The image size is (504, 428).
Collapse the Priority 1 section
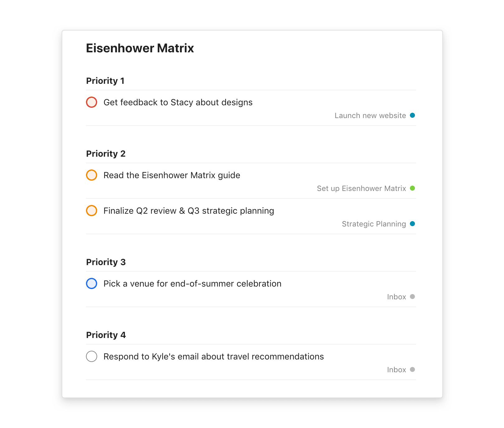105,81
